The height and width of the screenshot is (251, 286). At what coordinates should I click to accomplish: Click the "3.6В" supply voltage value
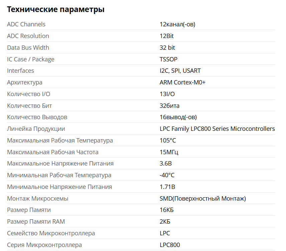pos(166,164)
